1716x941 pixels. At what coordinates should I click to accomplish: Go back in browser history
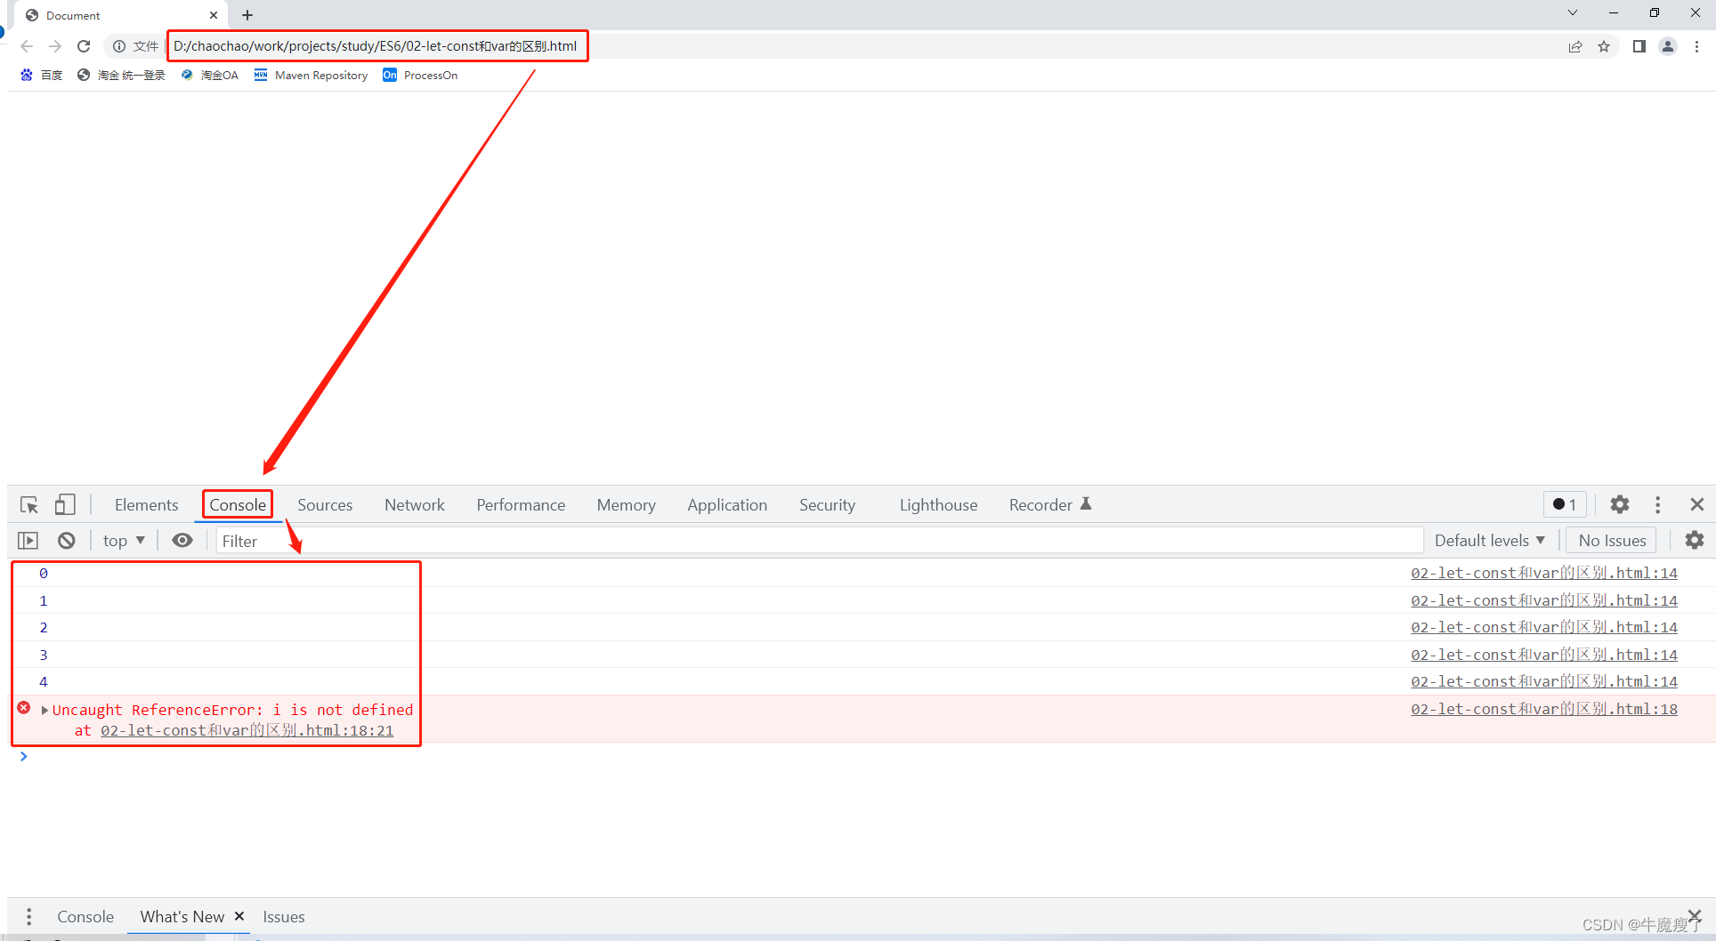tap(27, 46)
